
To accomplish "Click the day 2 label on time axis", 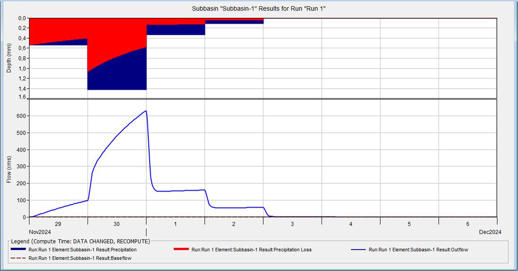I will tap(234, 224).
